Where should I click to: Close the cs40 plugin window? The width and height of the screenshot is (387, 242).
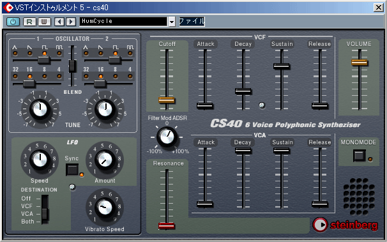[379, 8]
